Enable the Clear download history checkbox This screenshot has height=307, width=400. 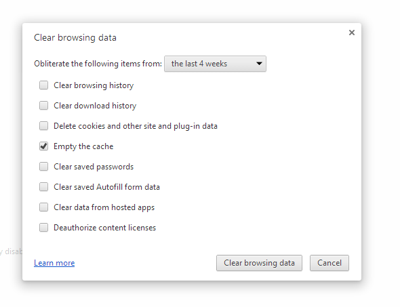(43, 105)
